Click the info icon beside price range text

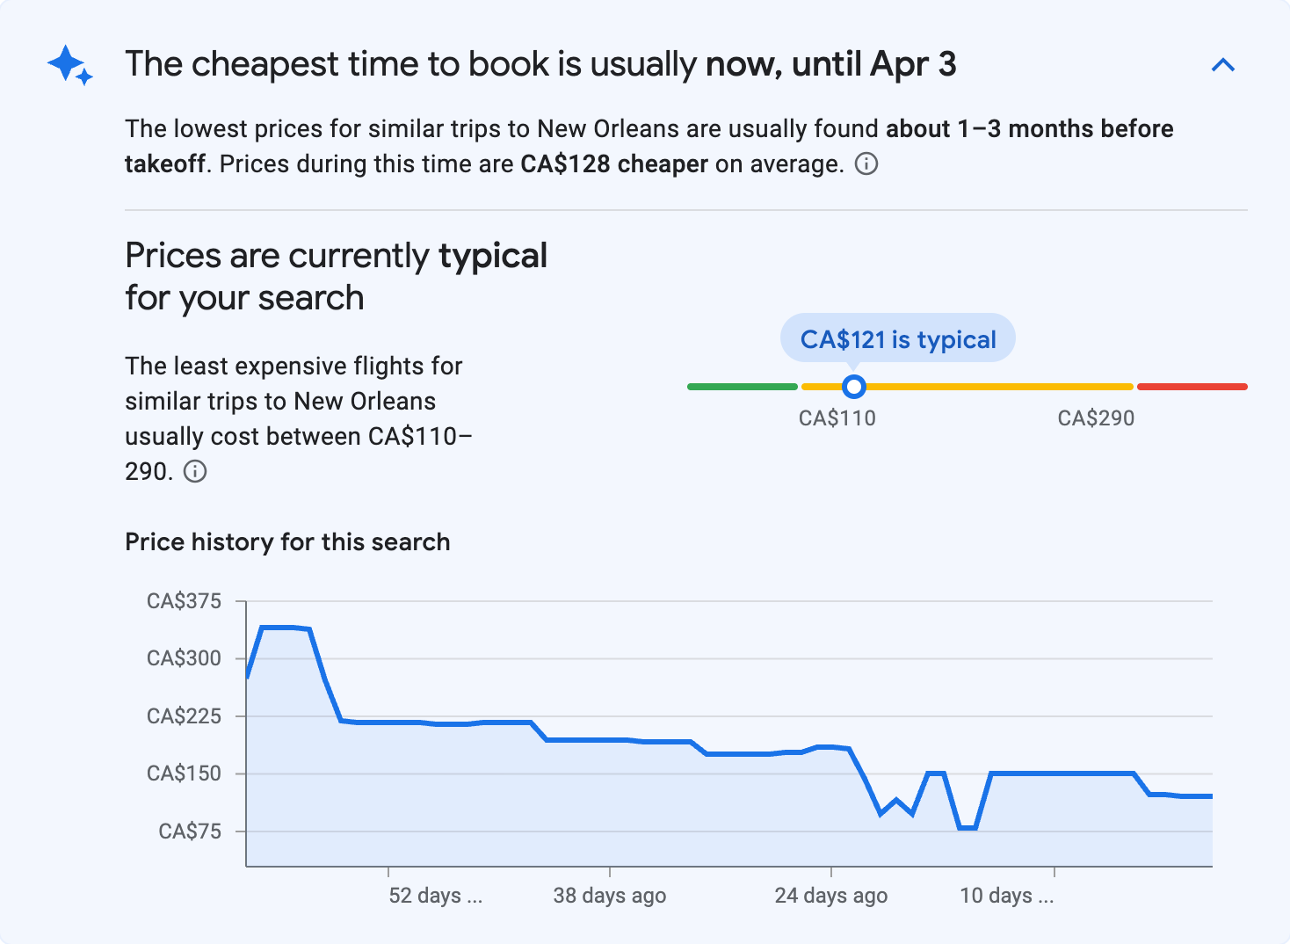pyautogui.click(x=194, y=472)
